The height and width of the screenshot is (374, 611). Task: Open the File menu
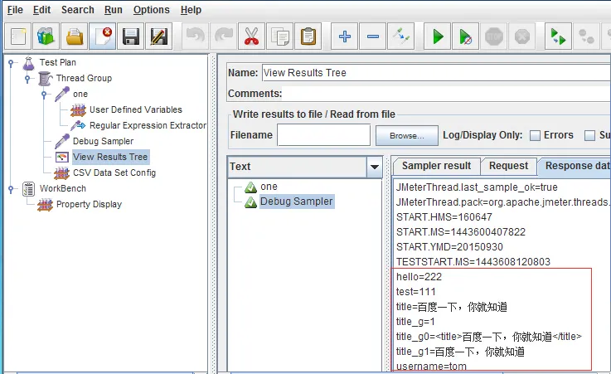[x=15, y=10]
